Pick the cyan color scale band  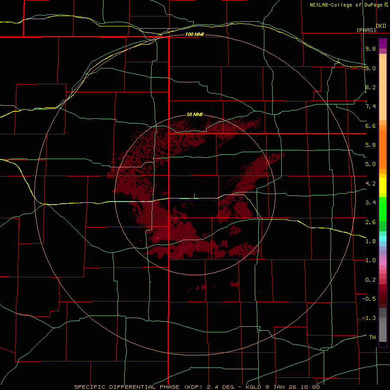tap(383, 238)
